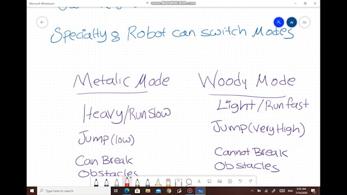Screen dimensions: 347x195
Task: Open File Explorer from the taskbar
Action: coord(147,191)
